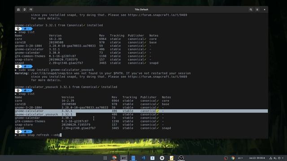Open blue square screenshot app in taskbar
287x161 pixels.
pos(152,158)
